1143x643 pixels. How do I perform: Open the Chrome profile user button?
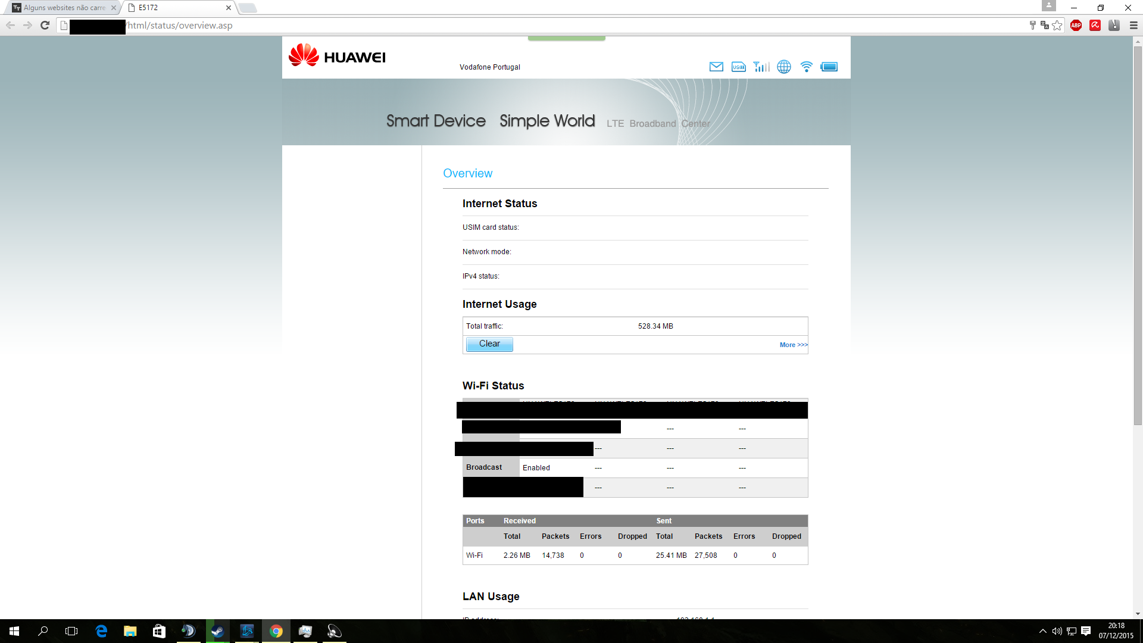click(1048, 6)
